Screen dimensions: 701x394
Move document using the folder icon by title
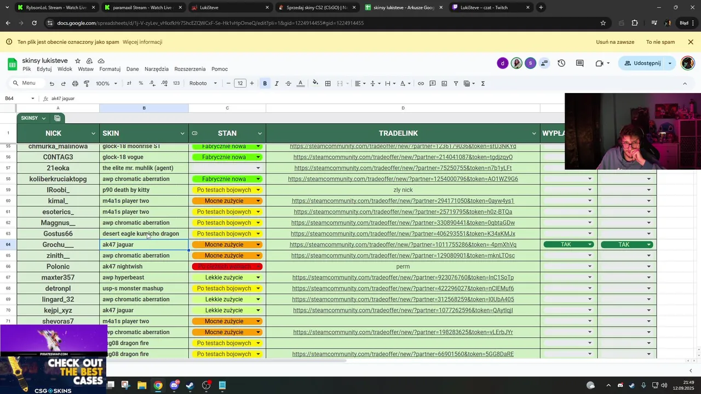(89, 61)
